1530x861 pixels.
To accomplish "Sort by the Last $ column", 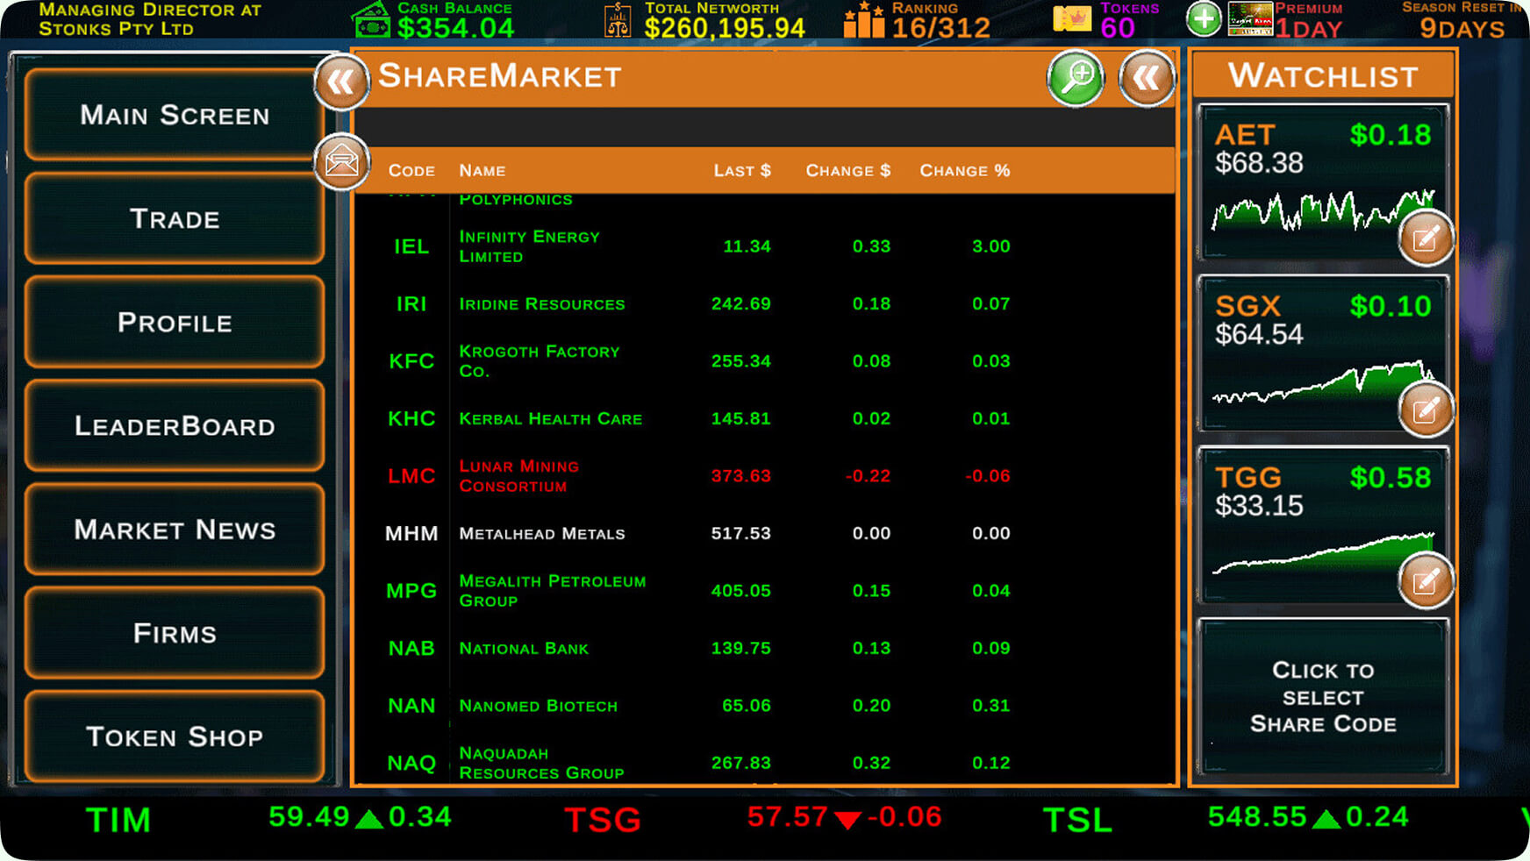I will (741, 170).
